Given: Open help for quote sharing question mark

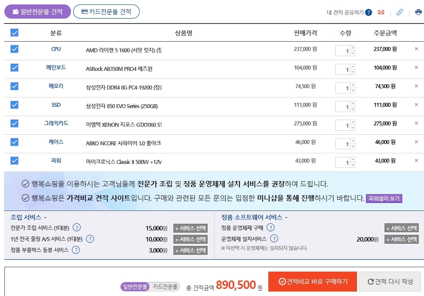Looking at the screenshot, I should (369, 12).
